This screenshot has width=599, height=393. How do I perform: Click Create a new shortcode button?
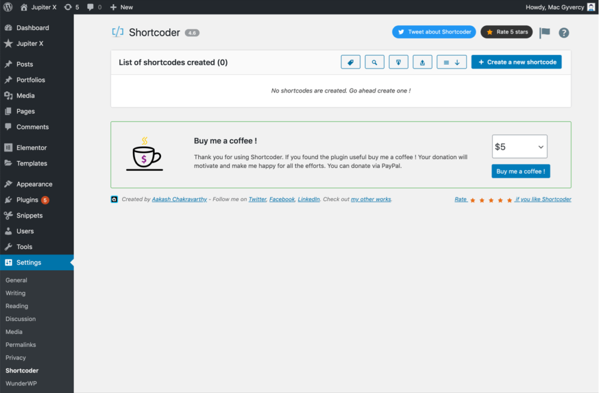(517, 62)
